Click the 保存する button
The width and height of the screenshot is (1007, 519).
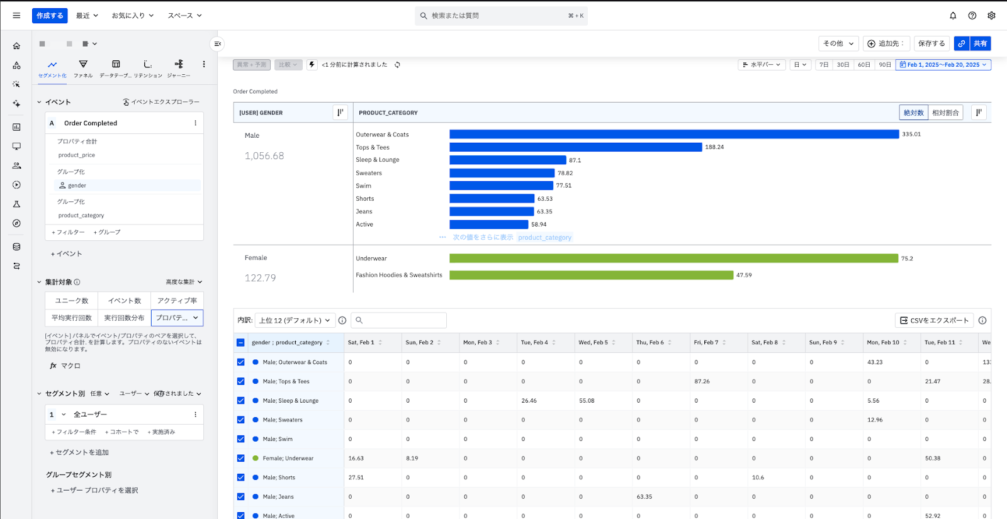(931, 43)
